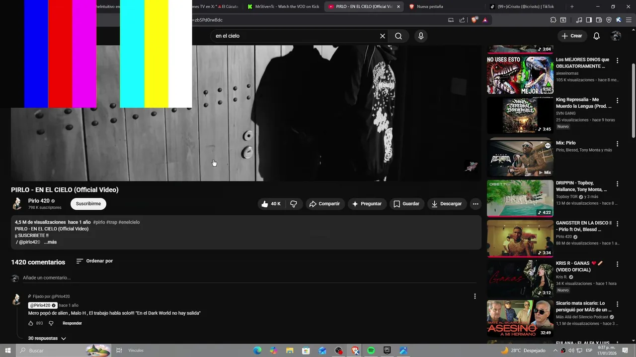Click the video channel watermark icon
The height and width of the screenshot is (357, 636).
tap(471, 166)
